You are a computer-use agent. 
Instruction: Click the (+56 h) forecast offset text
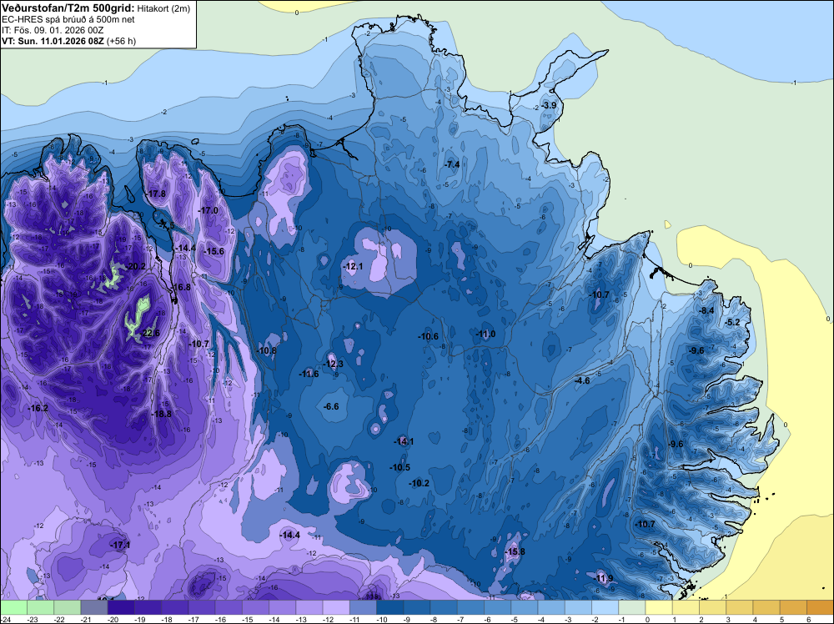[x=121, y=41]
